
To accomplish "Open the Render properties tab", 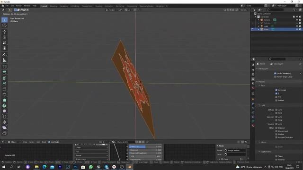I will (x=253, y=70).
